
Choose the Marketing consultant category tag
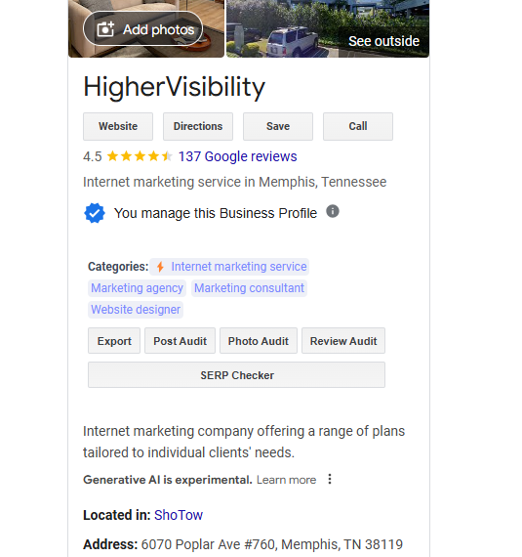pyautogui.click(x=249, y=288)
